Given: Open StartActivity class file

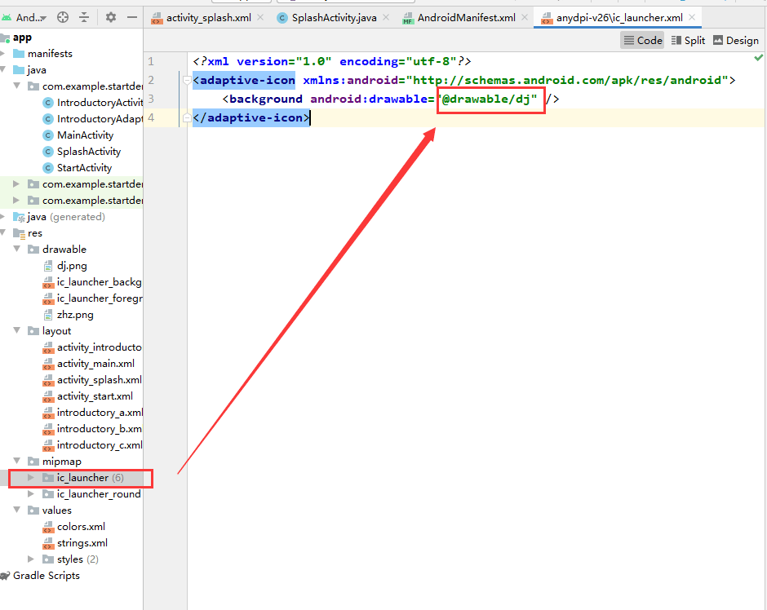Looking at the screenshot, I should pyautogui.click(x=84, y=168).
